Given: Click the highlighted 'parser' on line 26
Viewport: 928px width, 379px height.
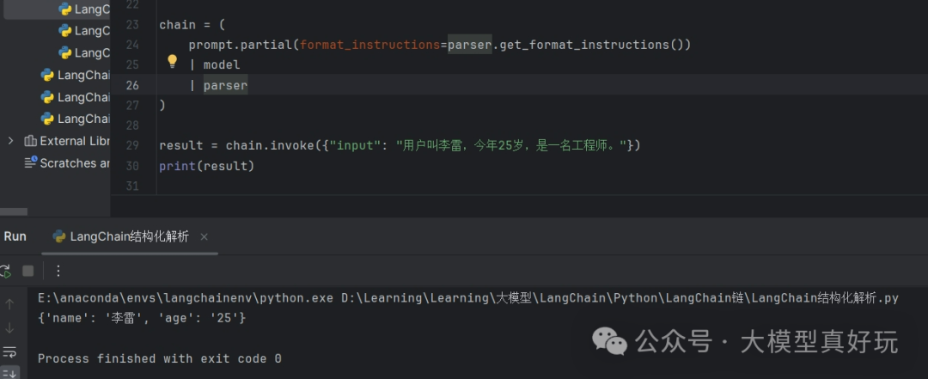Looking at the screenshot, I should 225,85.
